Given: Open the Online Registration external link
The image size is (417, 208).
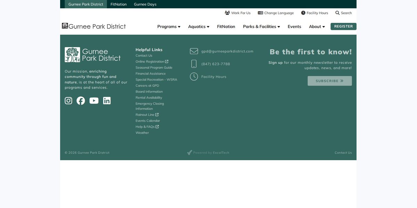Looking at the screenshot, I should pyautogui.click(x=152, y=62).
